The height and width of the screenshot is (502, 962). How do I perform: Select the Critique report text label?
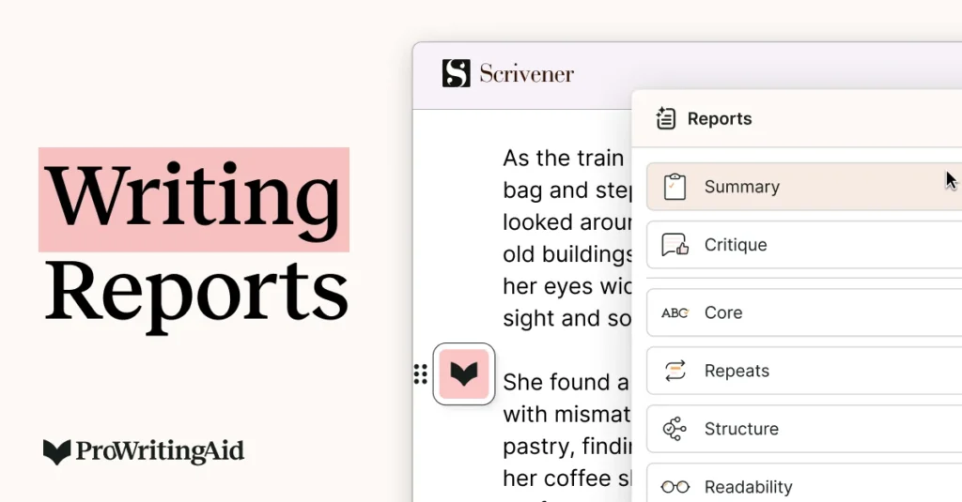[736, 245]
